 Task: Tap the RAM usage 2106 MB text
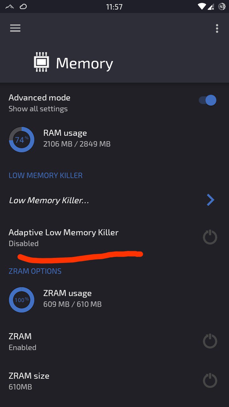click(77, 144)
